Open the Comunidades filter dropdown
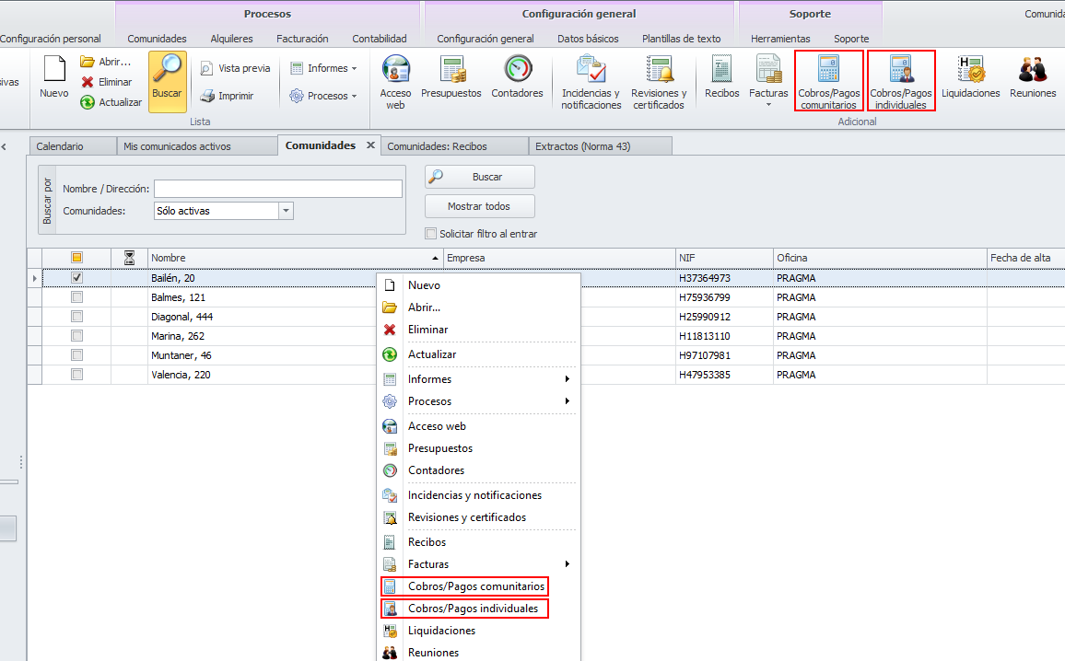 click(286, 211)
